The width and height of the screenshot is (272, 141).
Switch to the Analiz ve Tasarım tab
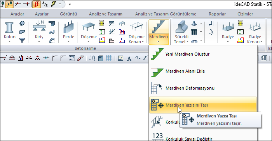(x=106, y=14)
